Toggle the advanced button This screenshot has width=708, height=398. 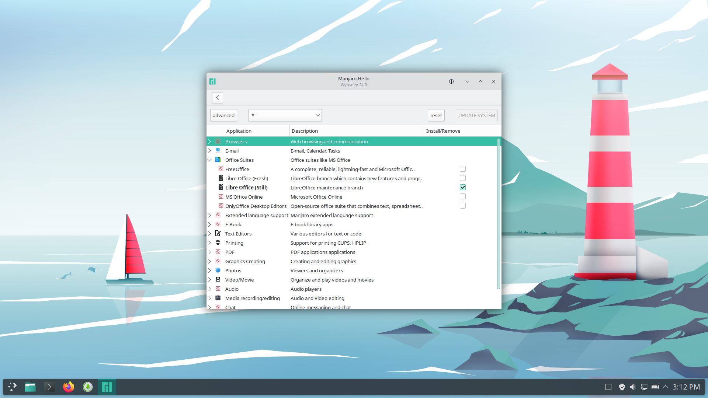[223, 115]
